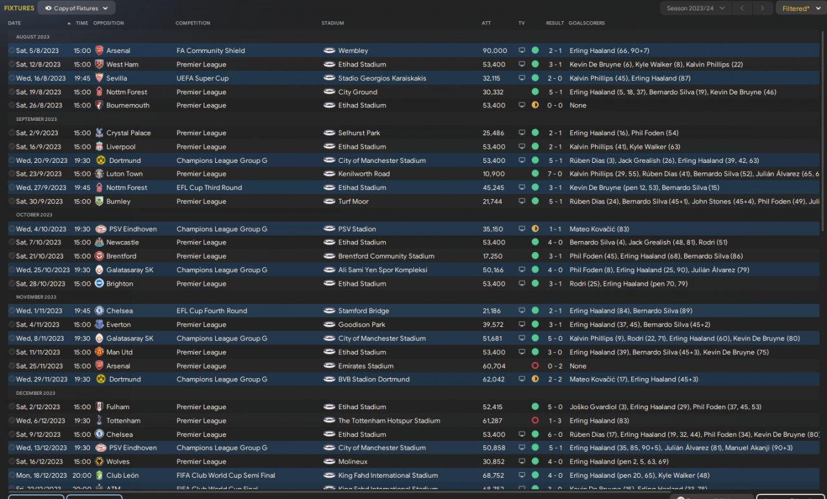Click the Brighton club badge
The height and width of the screenshot is (499, 827).
point(99,284)
